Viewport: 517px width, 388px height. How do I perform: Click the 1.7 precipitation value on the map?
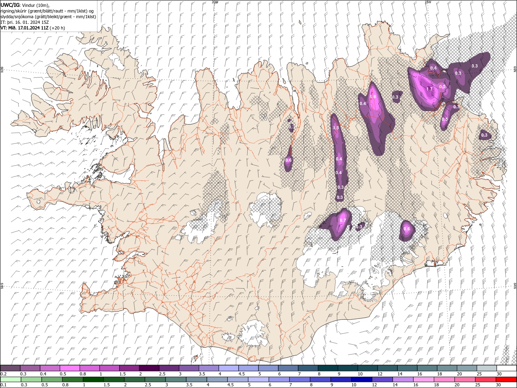(429, 89)
